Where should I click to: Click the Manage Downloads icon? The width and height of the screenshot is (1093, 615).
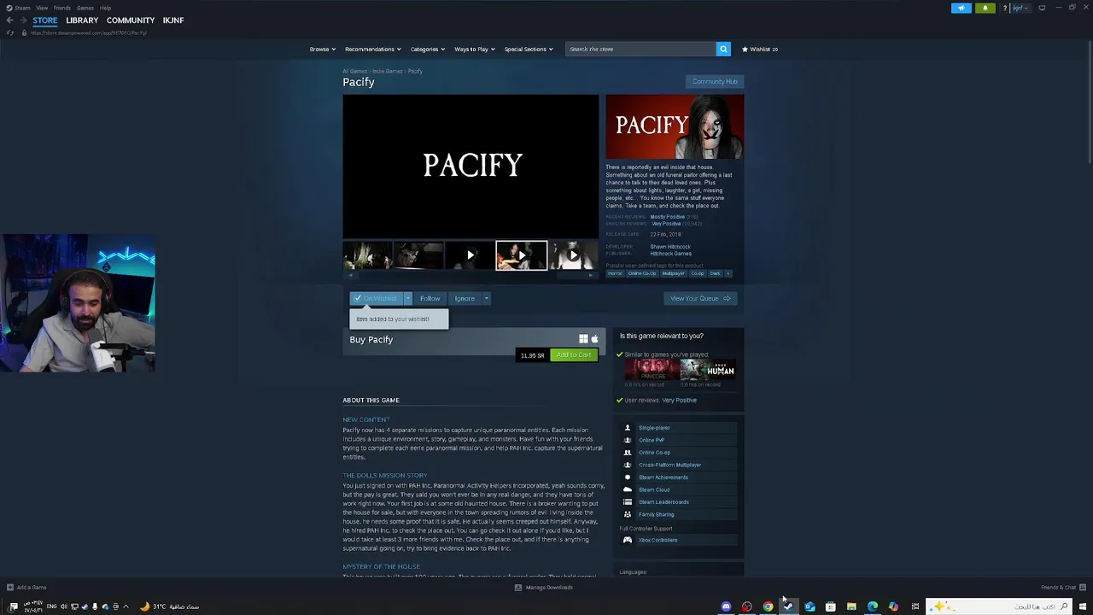tap(517, 587)
